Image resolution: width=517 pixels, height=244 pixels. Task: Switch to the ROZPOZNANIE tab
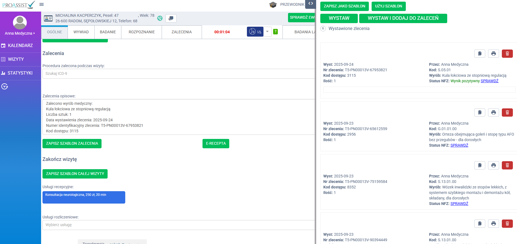142,32
